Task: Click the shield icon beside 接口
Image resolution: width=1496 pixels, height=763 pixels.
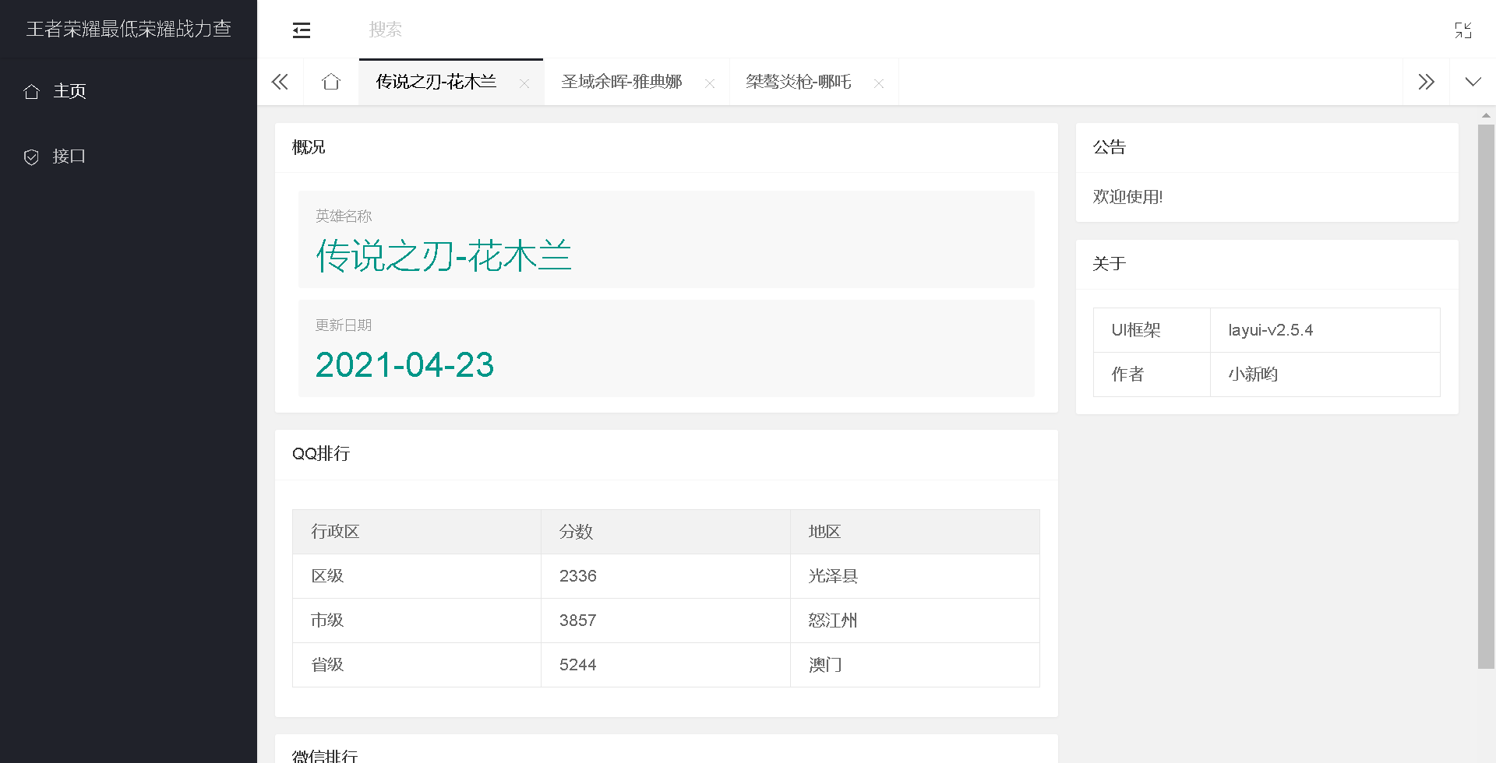Action: coord(32,156)
